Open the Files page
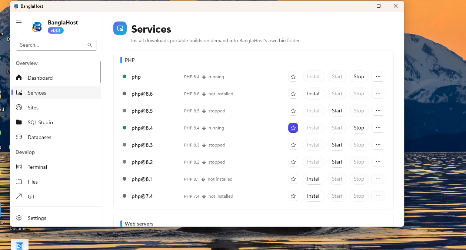The height and width of the screenshot is (250, 466). coord(56,181)
